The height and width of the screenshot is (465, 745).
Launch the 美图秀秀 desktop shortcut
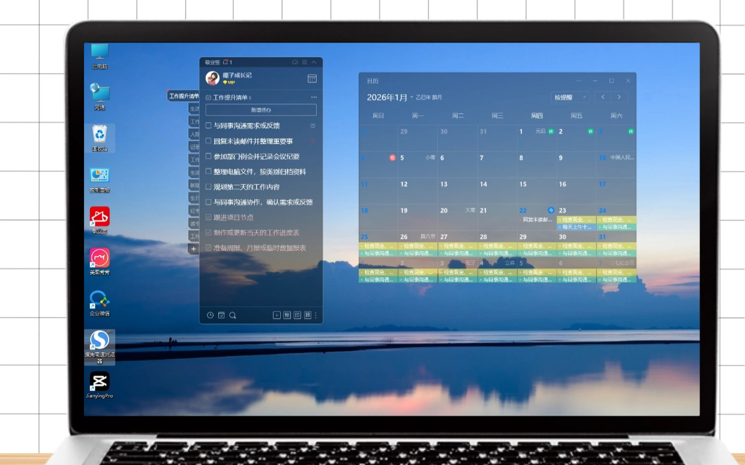[100, 262]
